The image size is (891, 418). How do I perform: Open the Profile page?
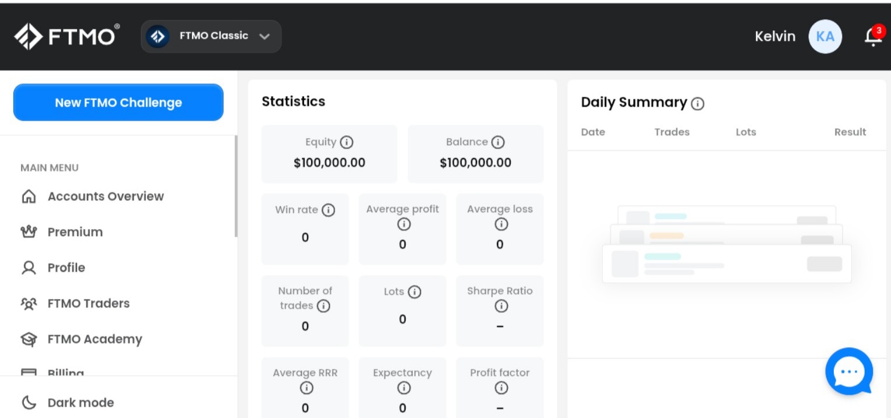coord(53,268)
